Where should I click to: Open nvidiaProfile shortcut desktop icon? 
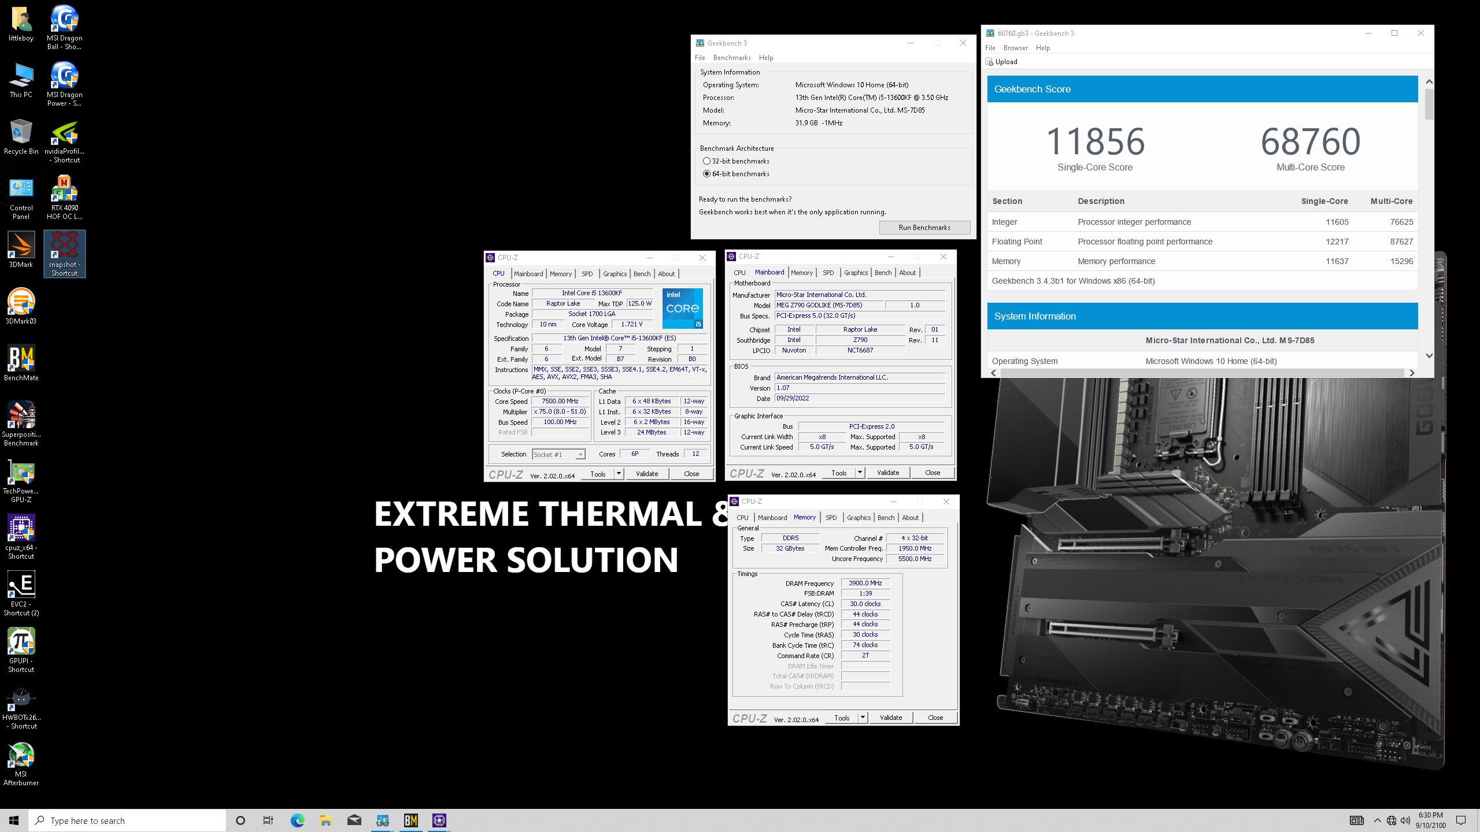click(64, 141)
